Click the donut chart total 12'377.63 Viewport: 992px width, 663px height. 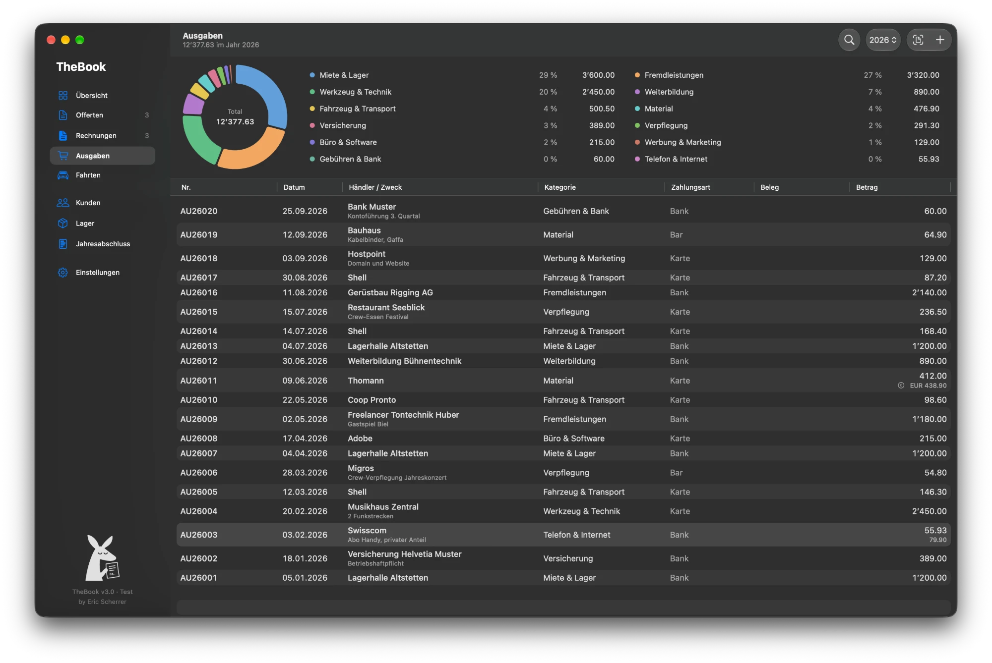[x=235, y=122]
